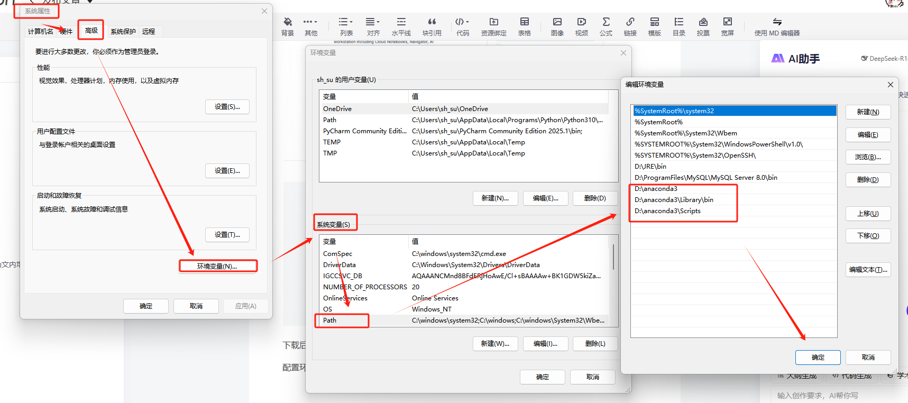Click 编辑(I) for system variables
The height and width of the screenshot is (403, 908).
point(545,344)
